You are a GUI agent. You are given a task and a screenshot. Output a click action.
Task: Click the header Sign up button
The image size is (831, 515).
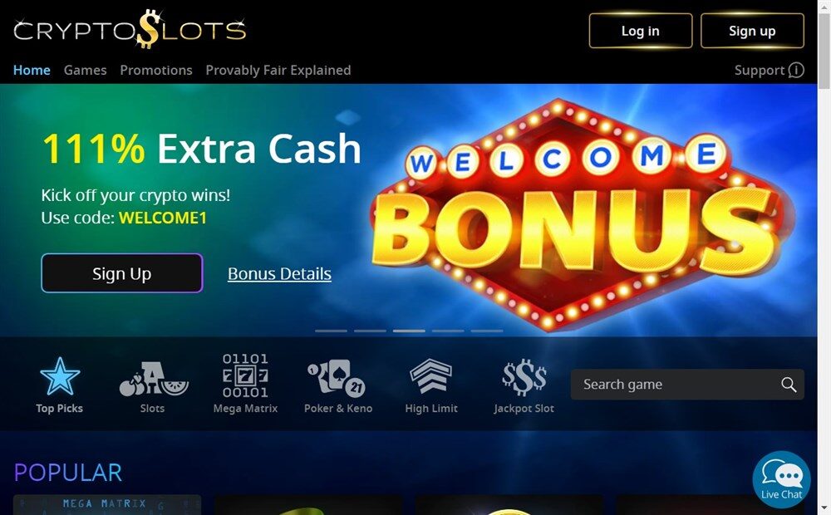tap(752, 31)
